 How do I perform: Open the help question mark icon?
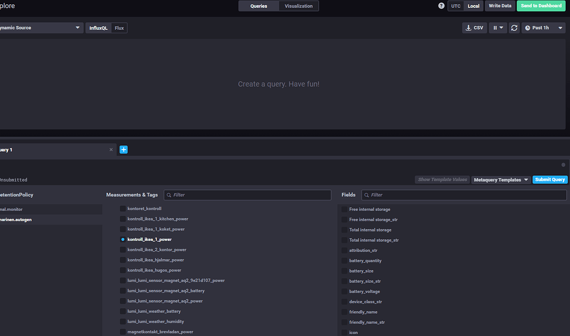(441, 6)
